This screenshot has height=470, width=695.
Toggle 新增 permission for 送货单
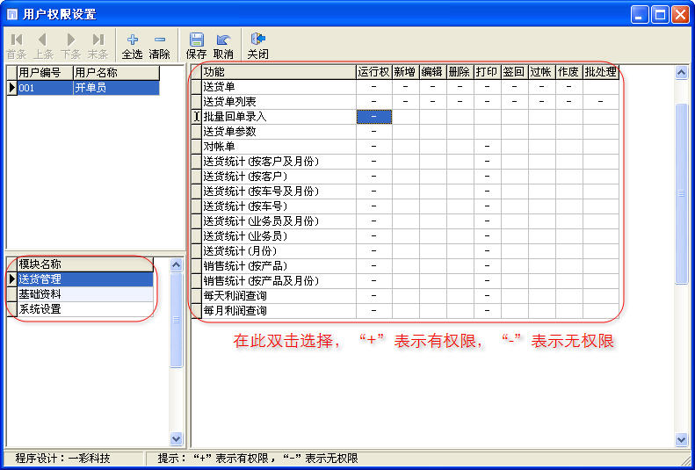(x=406, y=87)
